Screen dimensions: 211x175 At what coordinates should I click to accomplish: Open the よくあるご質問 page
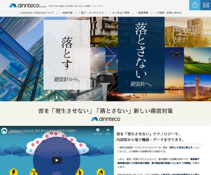120,13
